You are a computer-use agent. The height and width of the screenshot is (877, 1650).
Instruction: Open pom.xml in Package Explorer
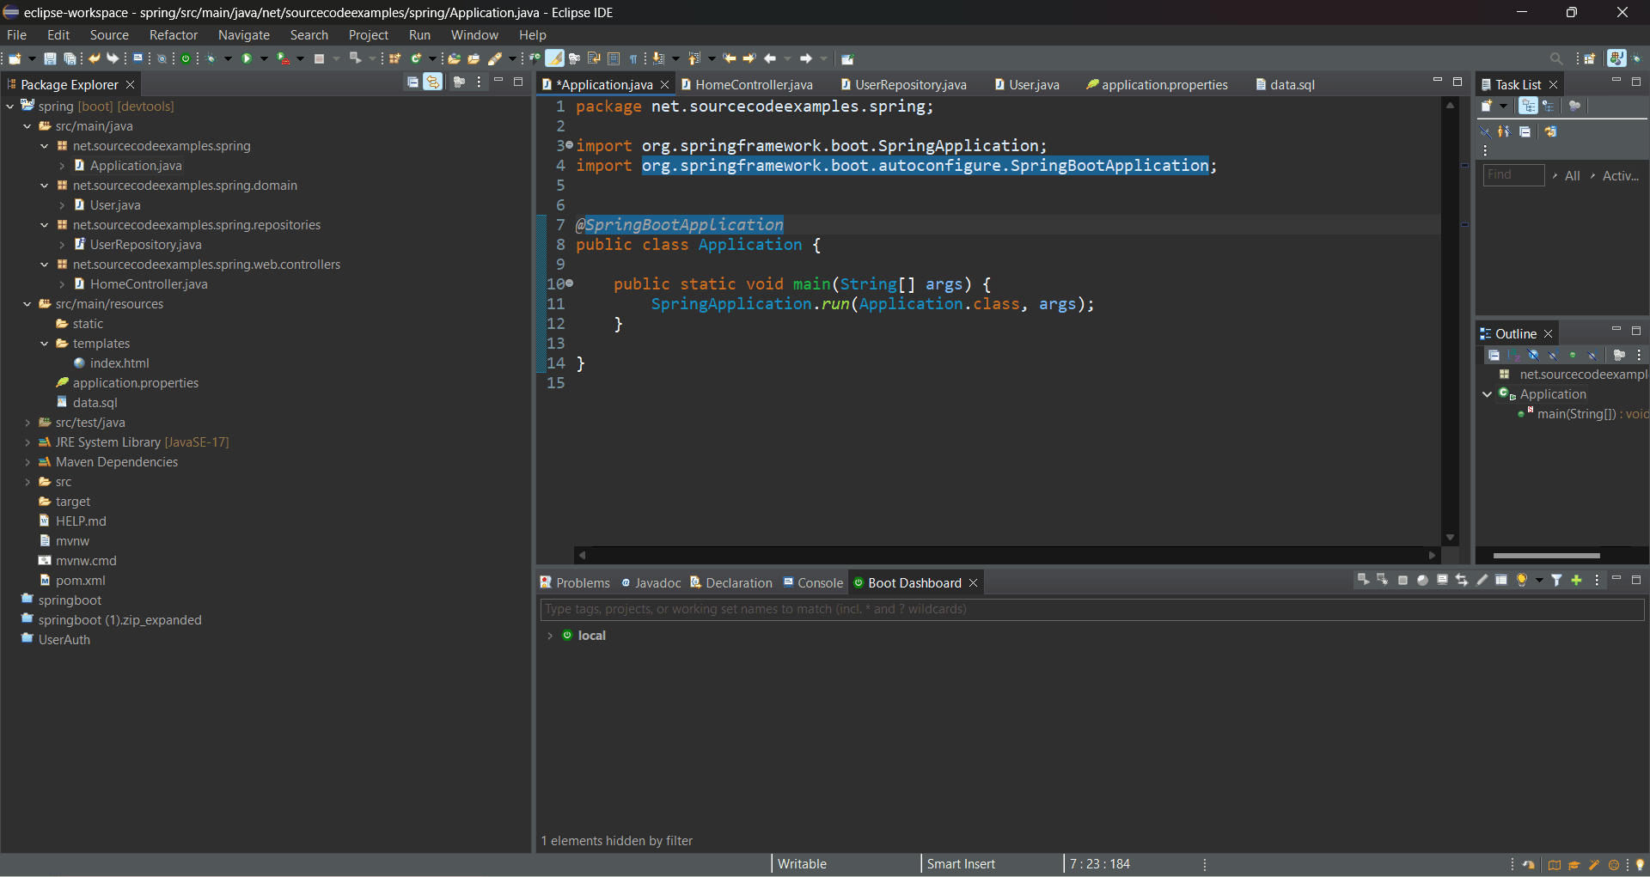tap(80, 581)
